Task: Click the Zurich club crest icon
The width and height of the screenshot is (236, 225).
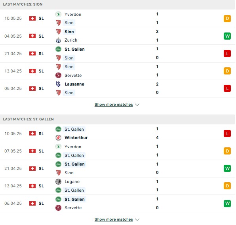Action: tap(58, 40)
